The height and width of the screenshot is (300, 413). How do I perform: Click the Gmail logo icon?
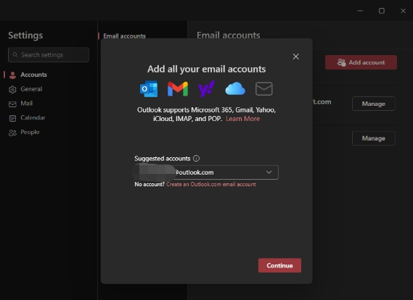[x=178, y=89]
